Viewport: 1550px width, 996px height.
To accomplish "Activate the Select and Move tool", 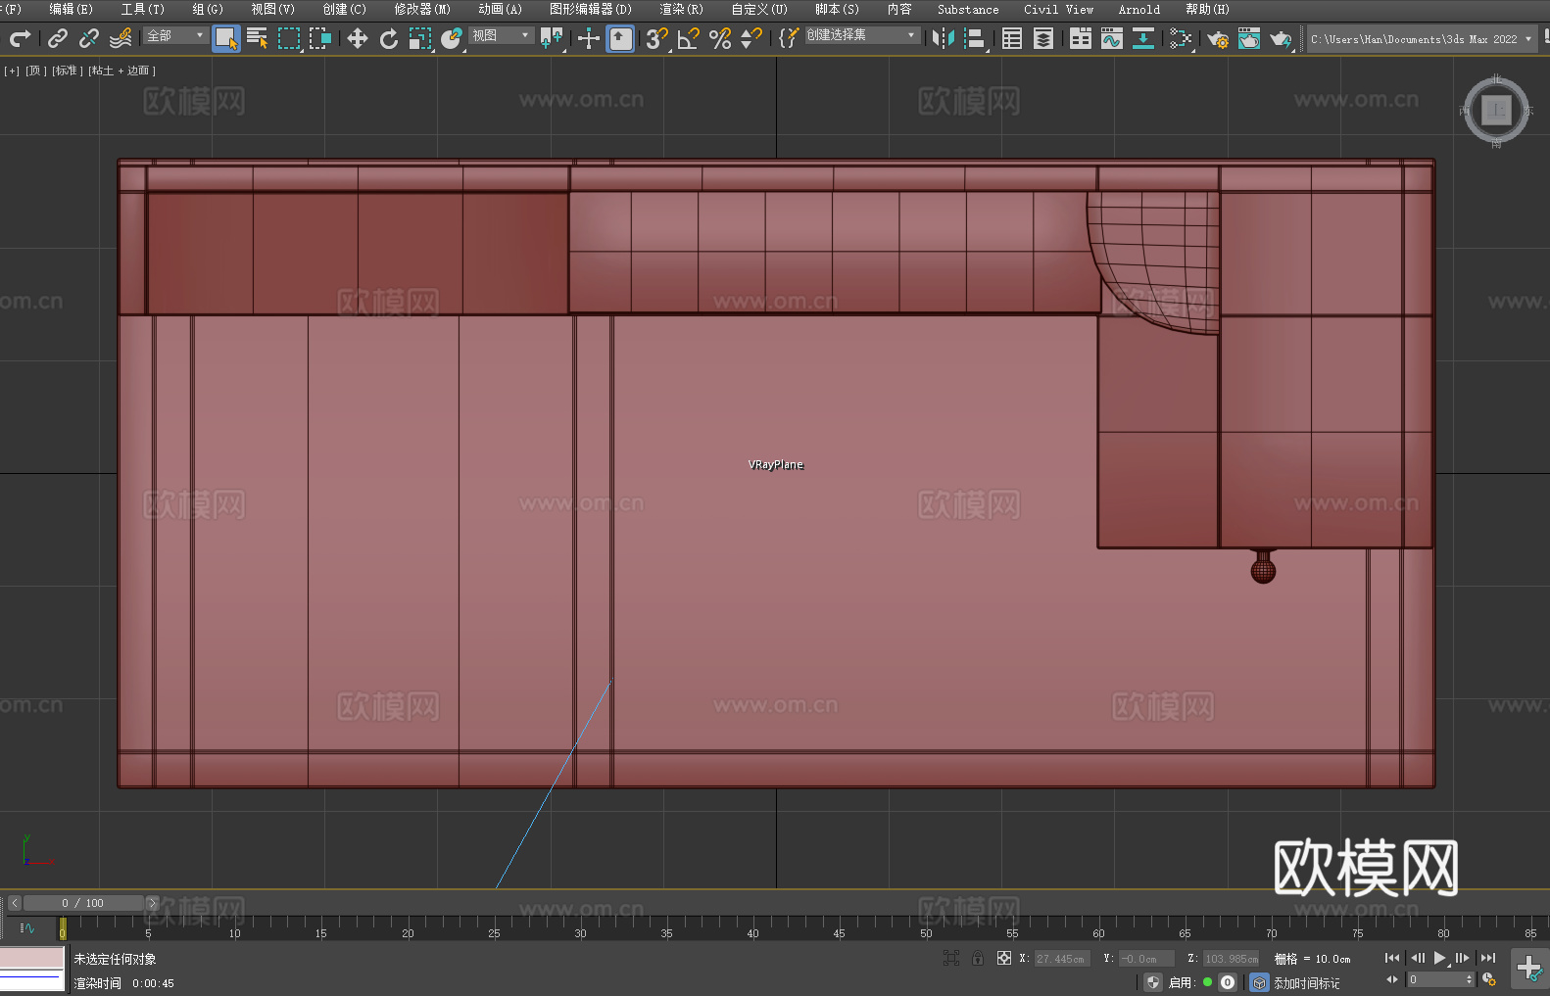I will (x=358, y=38).
